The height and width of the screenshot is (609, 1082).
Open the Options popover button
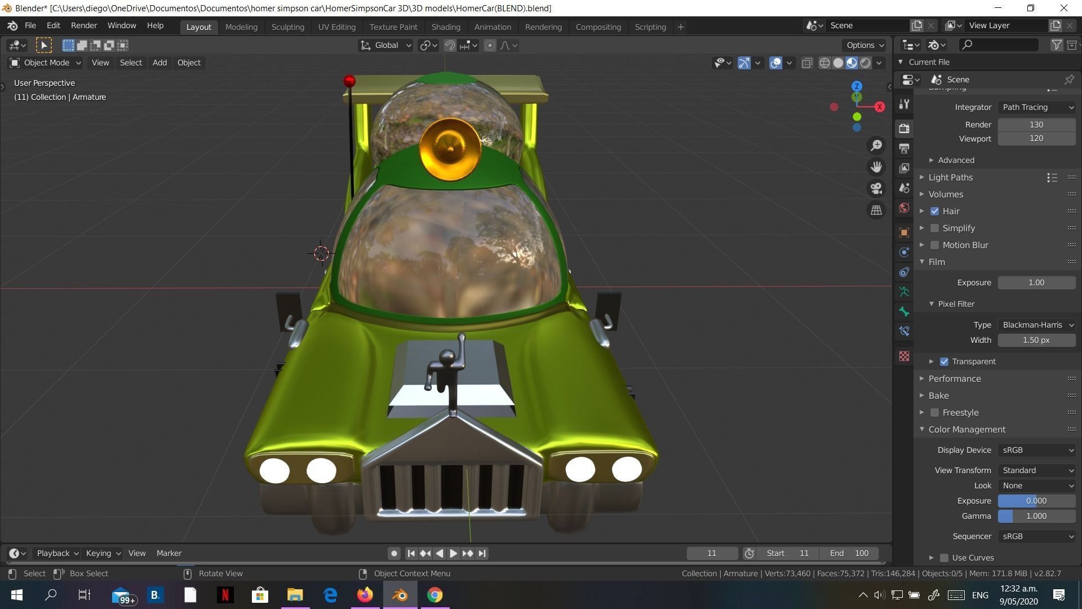click(x=864, y=45)
